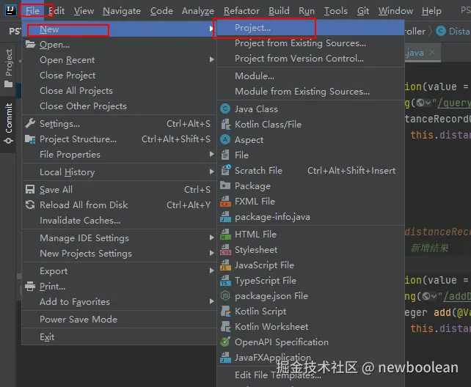
Task: Click the JavaScript File icon
Action: pyautogui.click(x=225, y=265)
